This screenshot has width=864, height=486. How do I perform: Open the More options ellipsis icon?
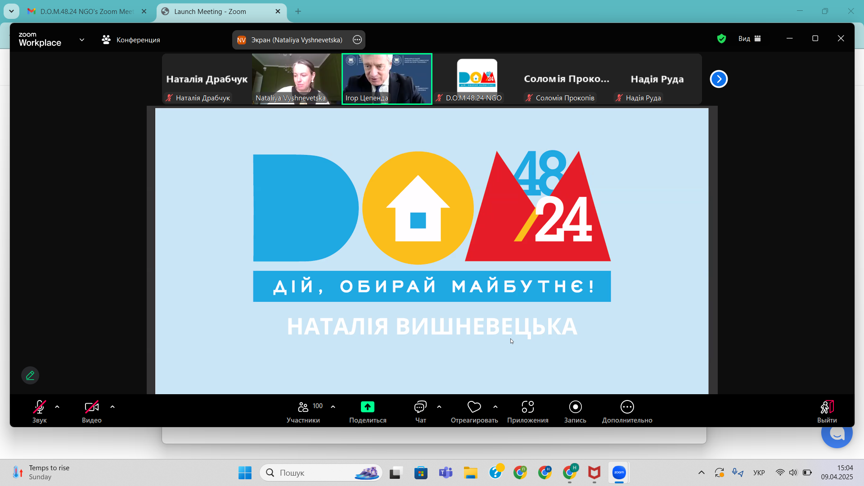point(627,407)
